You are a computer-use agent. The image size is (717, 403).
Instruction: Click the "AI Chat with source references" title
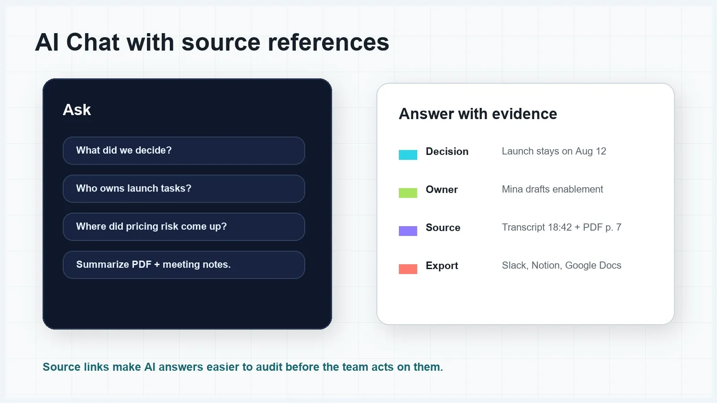pyautogui.click(x=212, y=43)
